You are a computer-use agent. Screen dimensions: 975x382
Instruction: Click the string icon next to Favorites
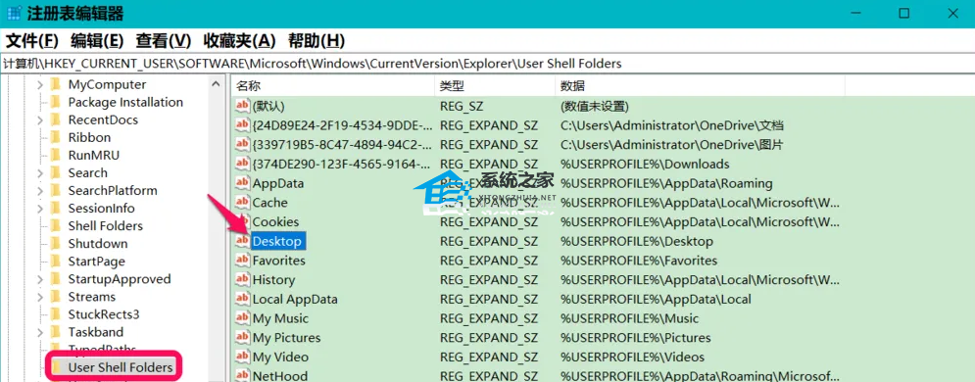[242, 261]
